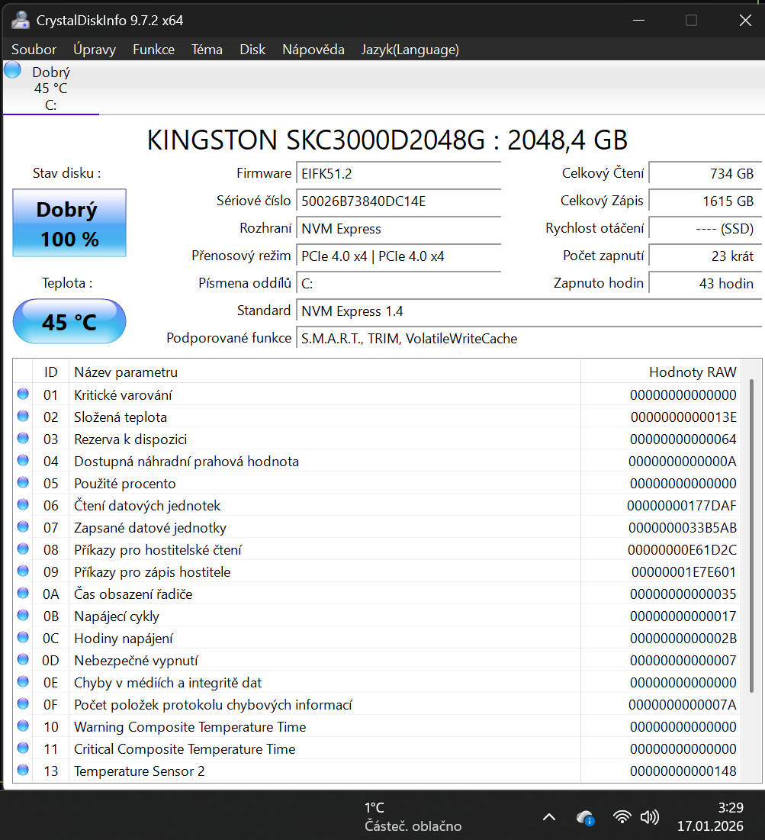765x840 pixels.
Task: Open the Jazyk(Language) menu
Action: point(410,50)
